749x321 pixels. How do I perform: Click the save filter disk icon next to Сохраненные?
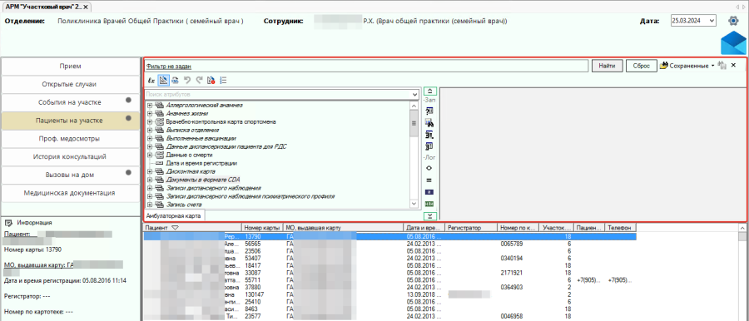click(722, 66)
